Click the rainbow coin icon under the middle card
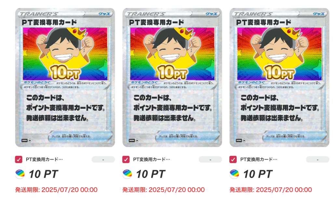The height and width of the screenshot is (201, 333). tap(127, 174)
